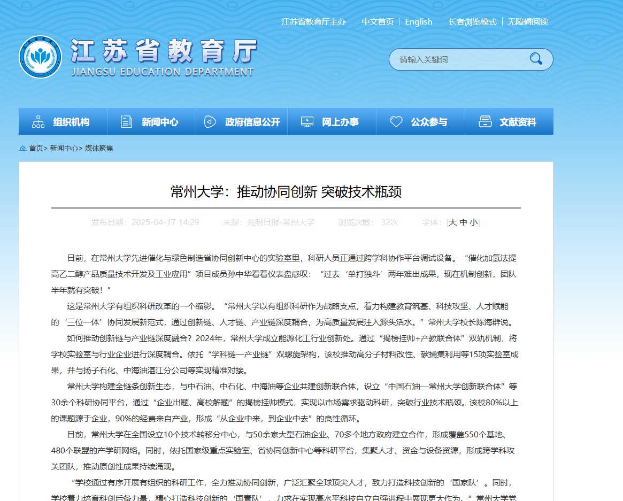Viewport: 623px width, 501px height.
Task: Switch to the English version
Action: 418,22
